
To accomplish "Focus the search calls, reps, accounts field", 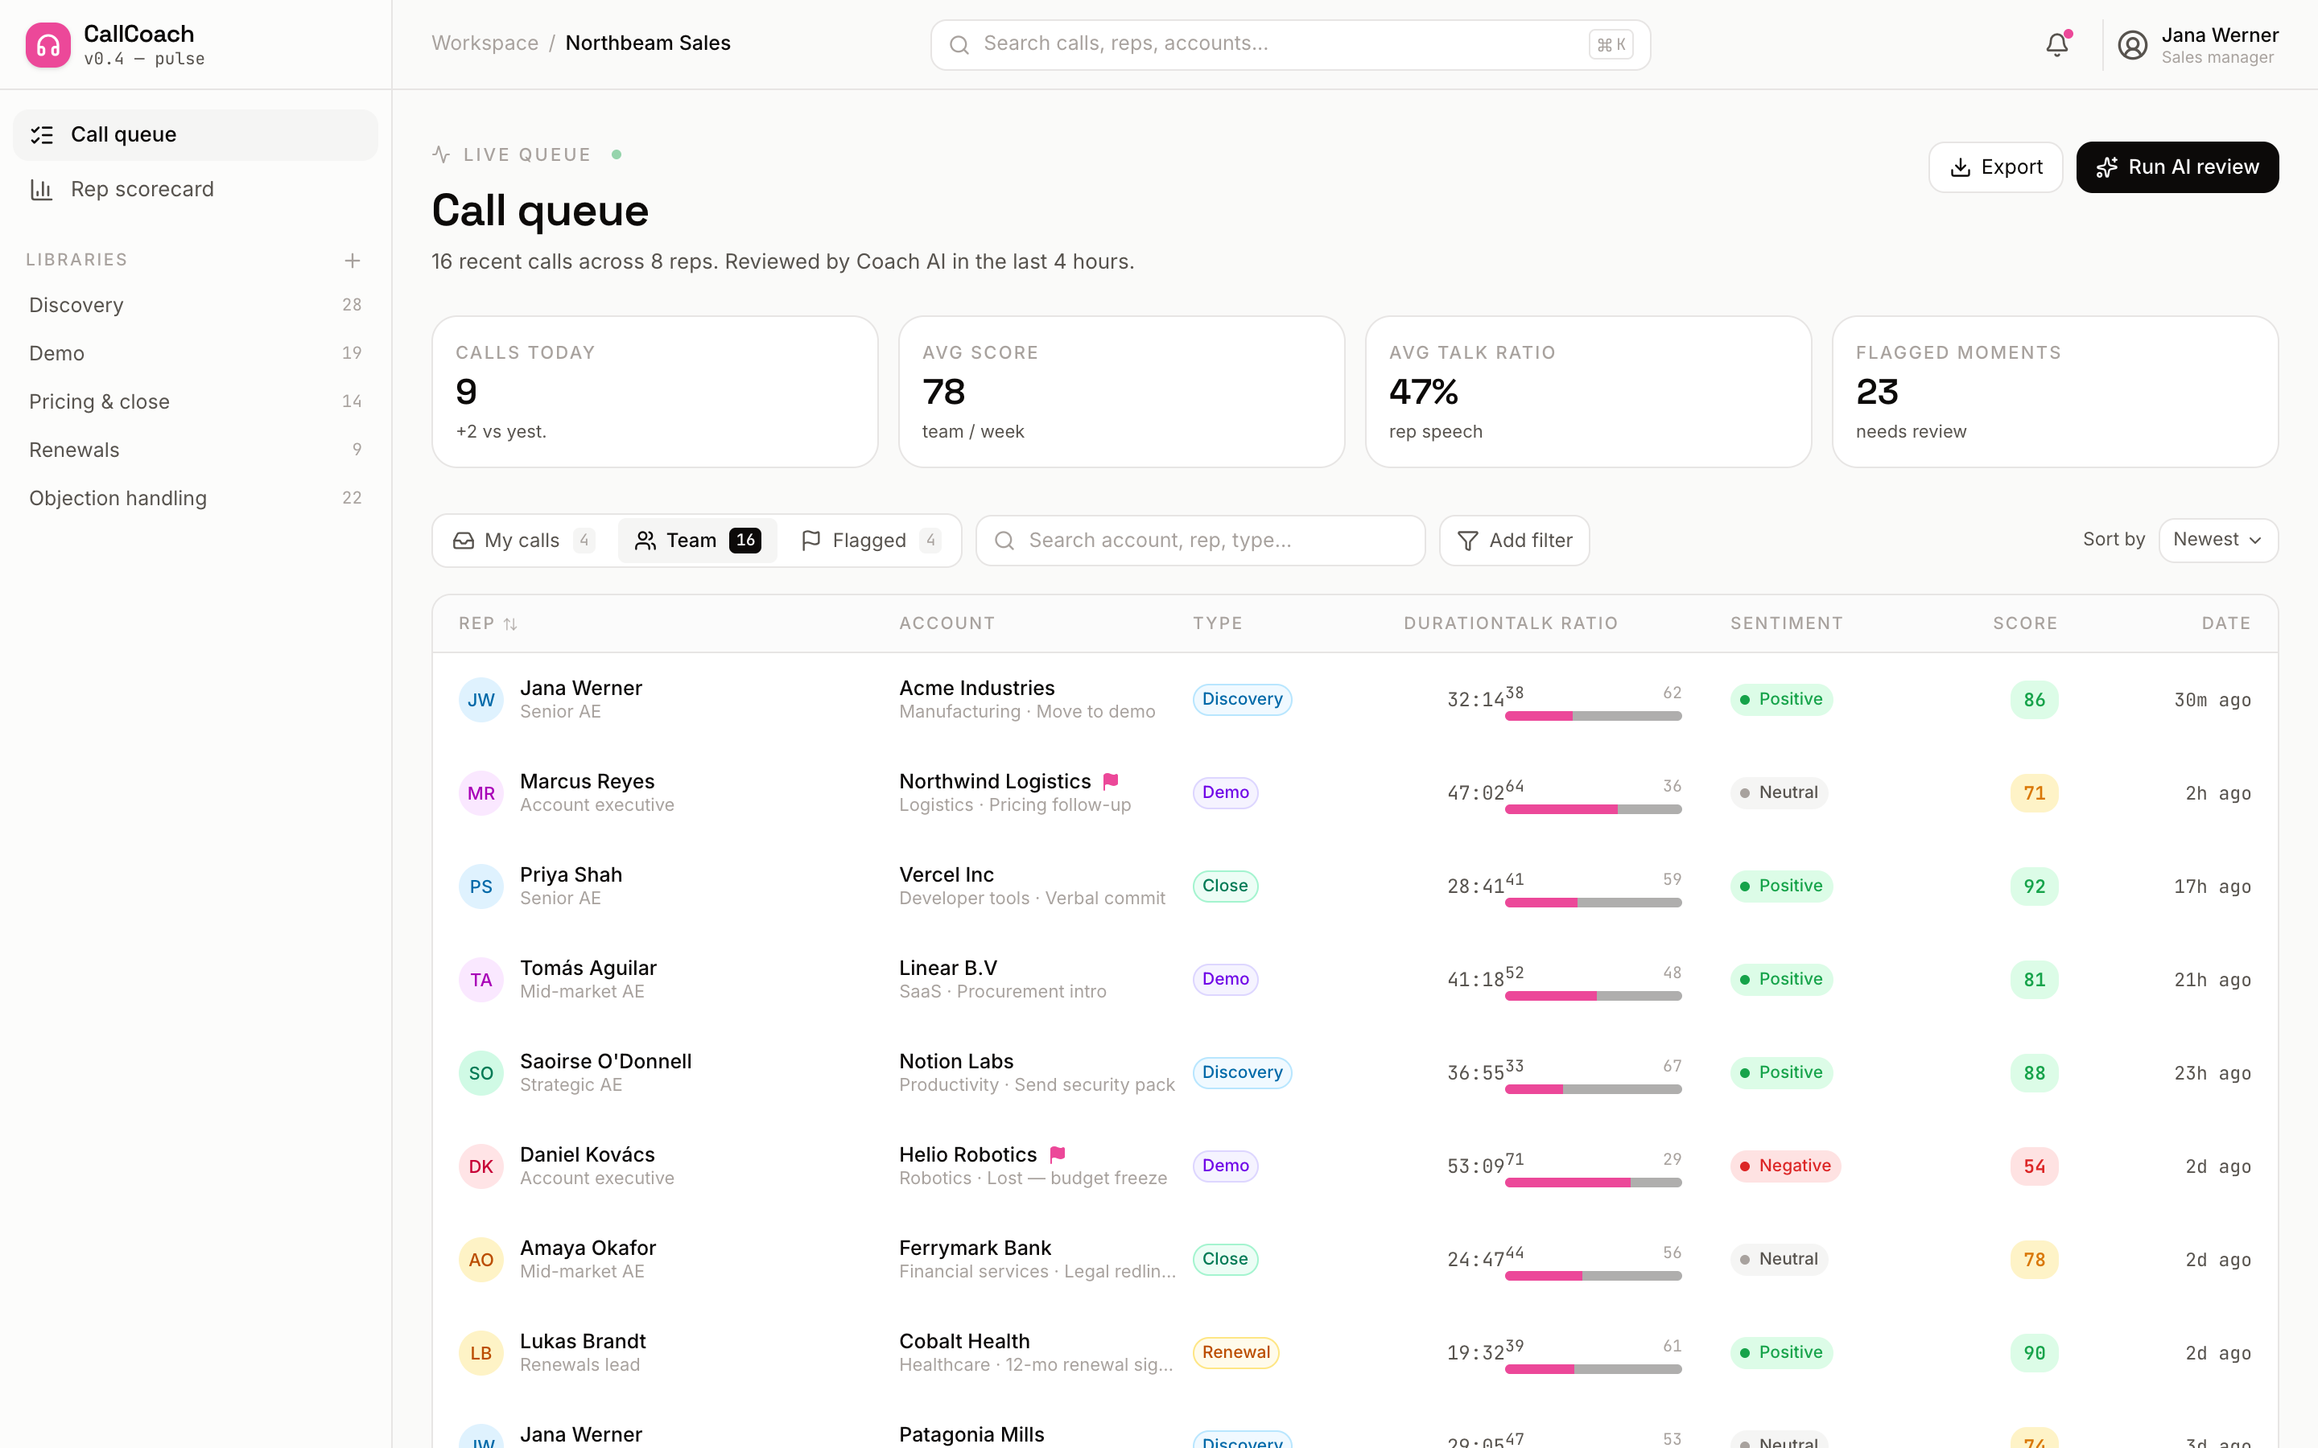I will click(1290, 44).
